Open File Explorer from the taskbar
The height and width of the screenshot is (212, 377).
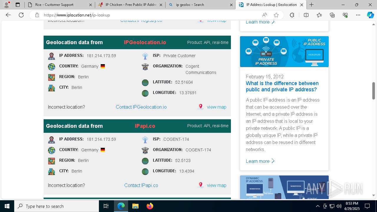pyautogui.click(x=135, y=206)
